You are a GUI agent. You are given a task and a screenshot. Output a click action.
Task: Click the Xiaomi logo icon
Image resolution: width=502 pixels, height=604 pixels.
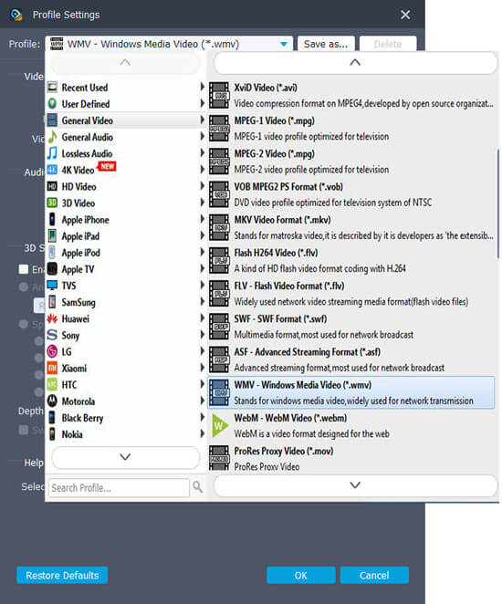(52, 368)
